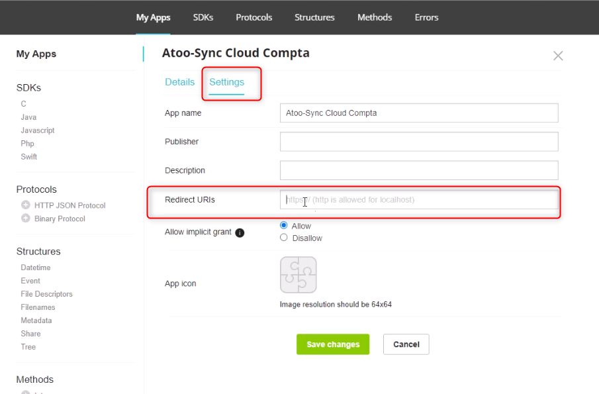Open the C SDK link
Image resolution: width=599 pixels, height=394 pixels.
coord(23,104)
